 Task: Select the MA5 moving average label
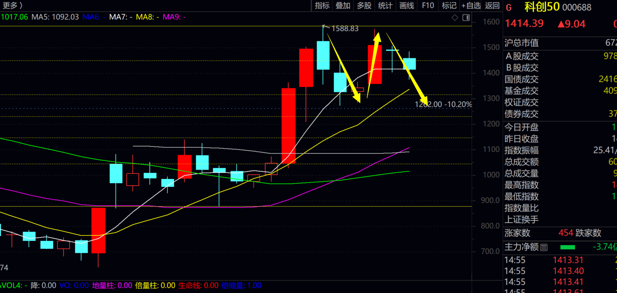[55, 17]
